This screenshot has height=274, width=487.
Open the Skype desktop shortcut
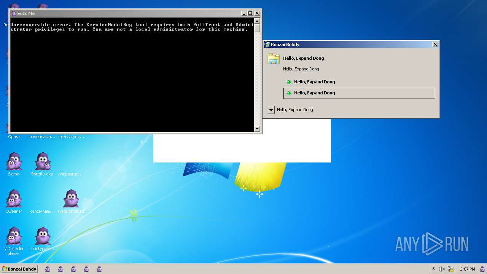coord(14,164)
